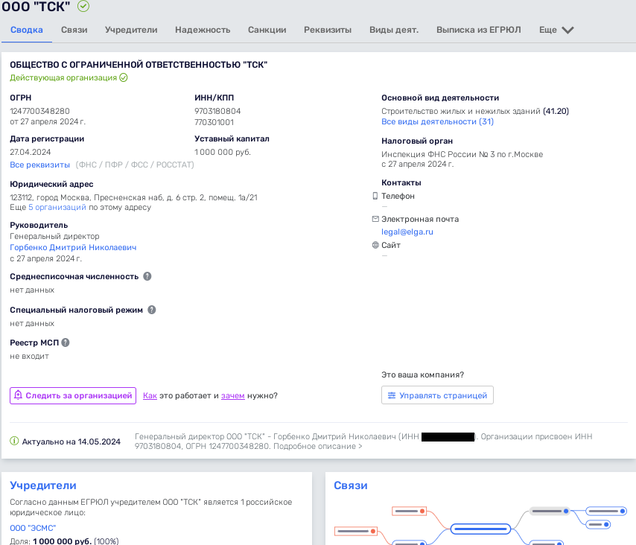Click the envelope icon beside Электронная почта
Viewport: 636px width, 545px height.
coord(375,219)
